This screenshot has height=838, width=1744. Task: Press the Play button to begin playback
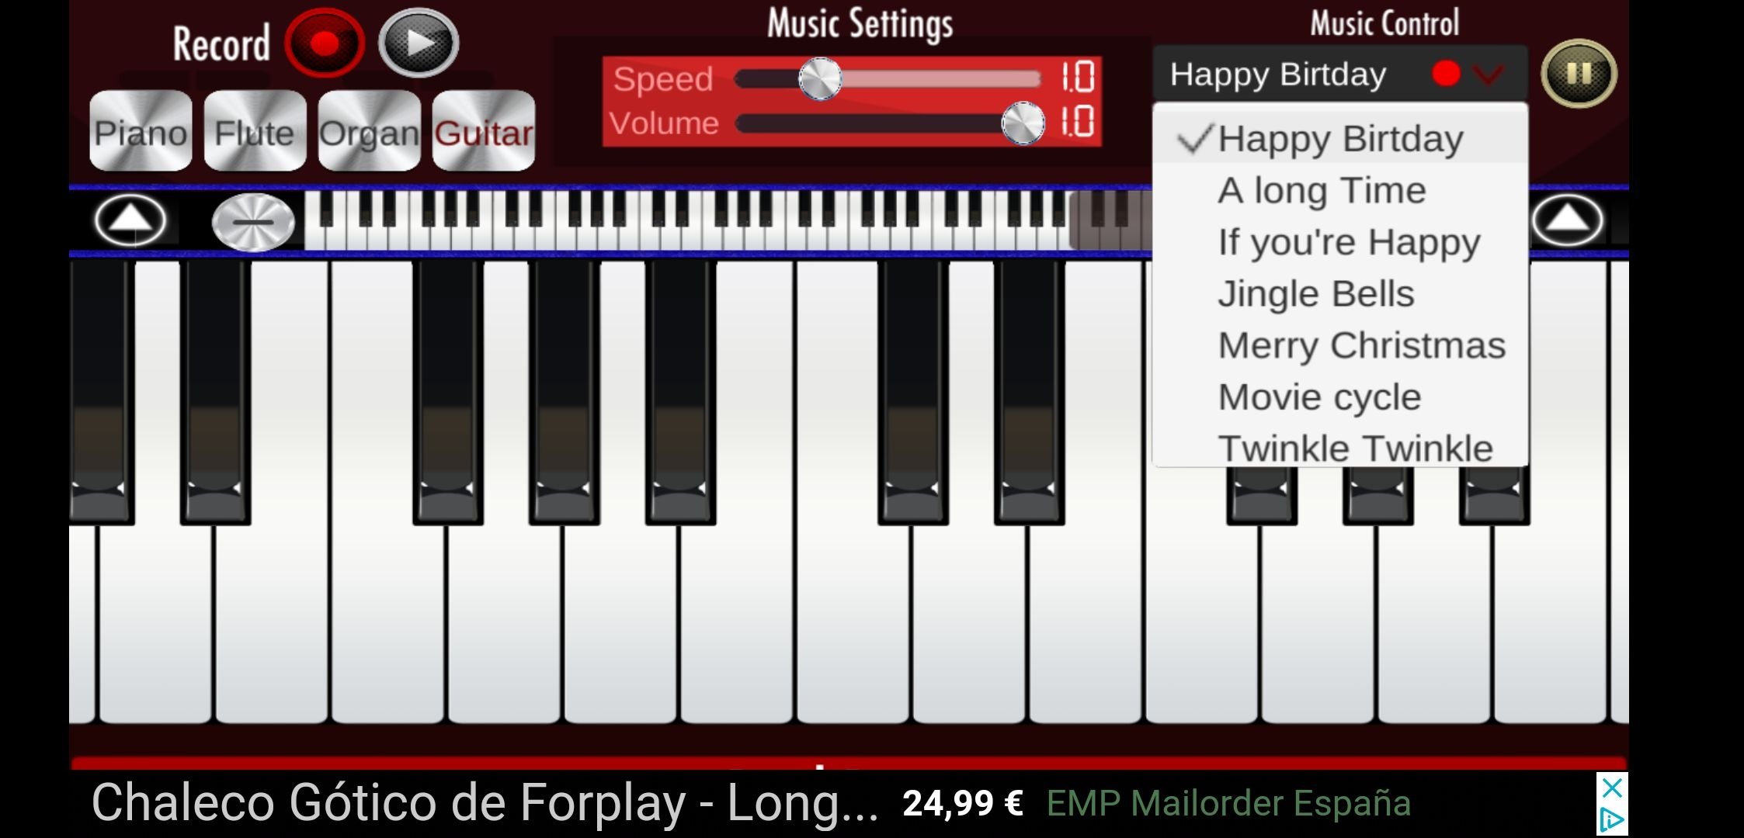tap(419, 43)
